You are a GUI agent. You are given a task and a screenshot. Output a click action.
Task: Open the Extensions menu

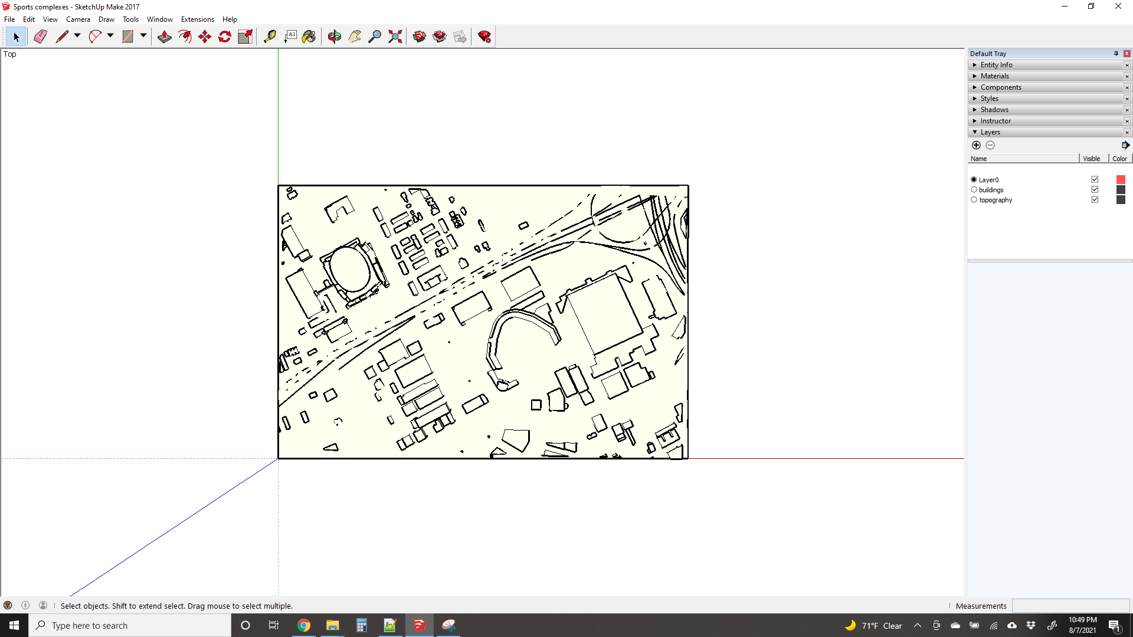[x=197, y=19]
